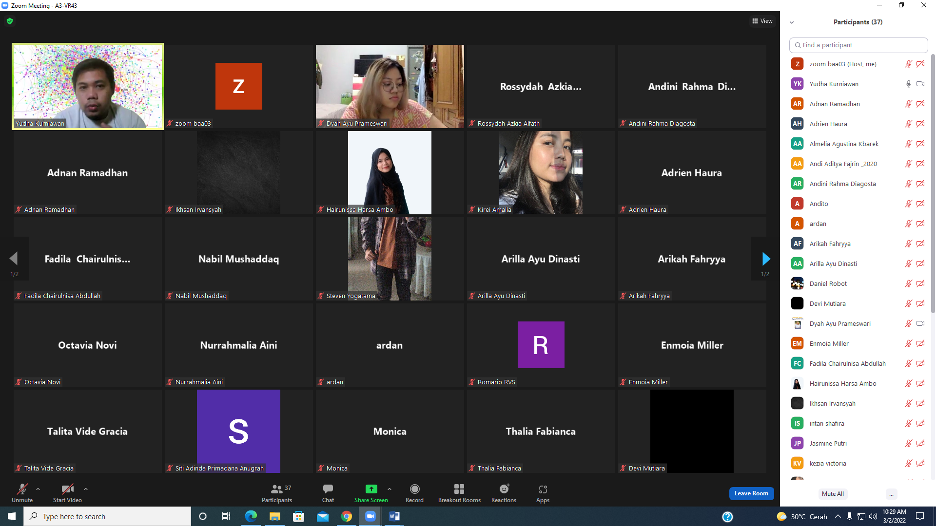
Task: Open the Windows Start menu
Action: [12, 516]
